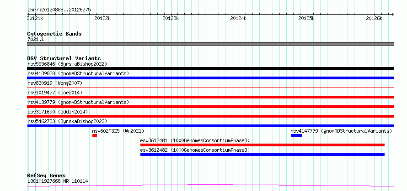Click the thin red nsv830919 Wong2007 line

click(x=210, y=88)
